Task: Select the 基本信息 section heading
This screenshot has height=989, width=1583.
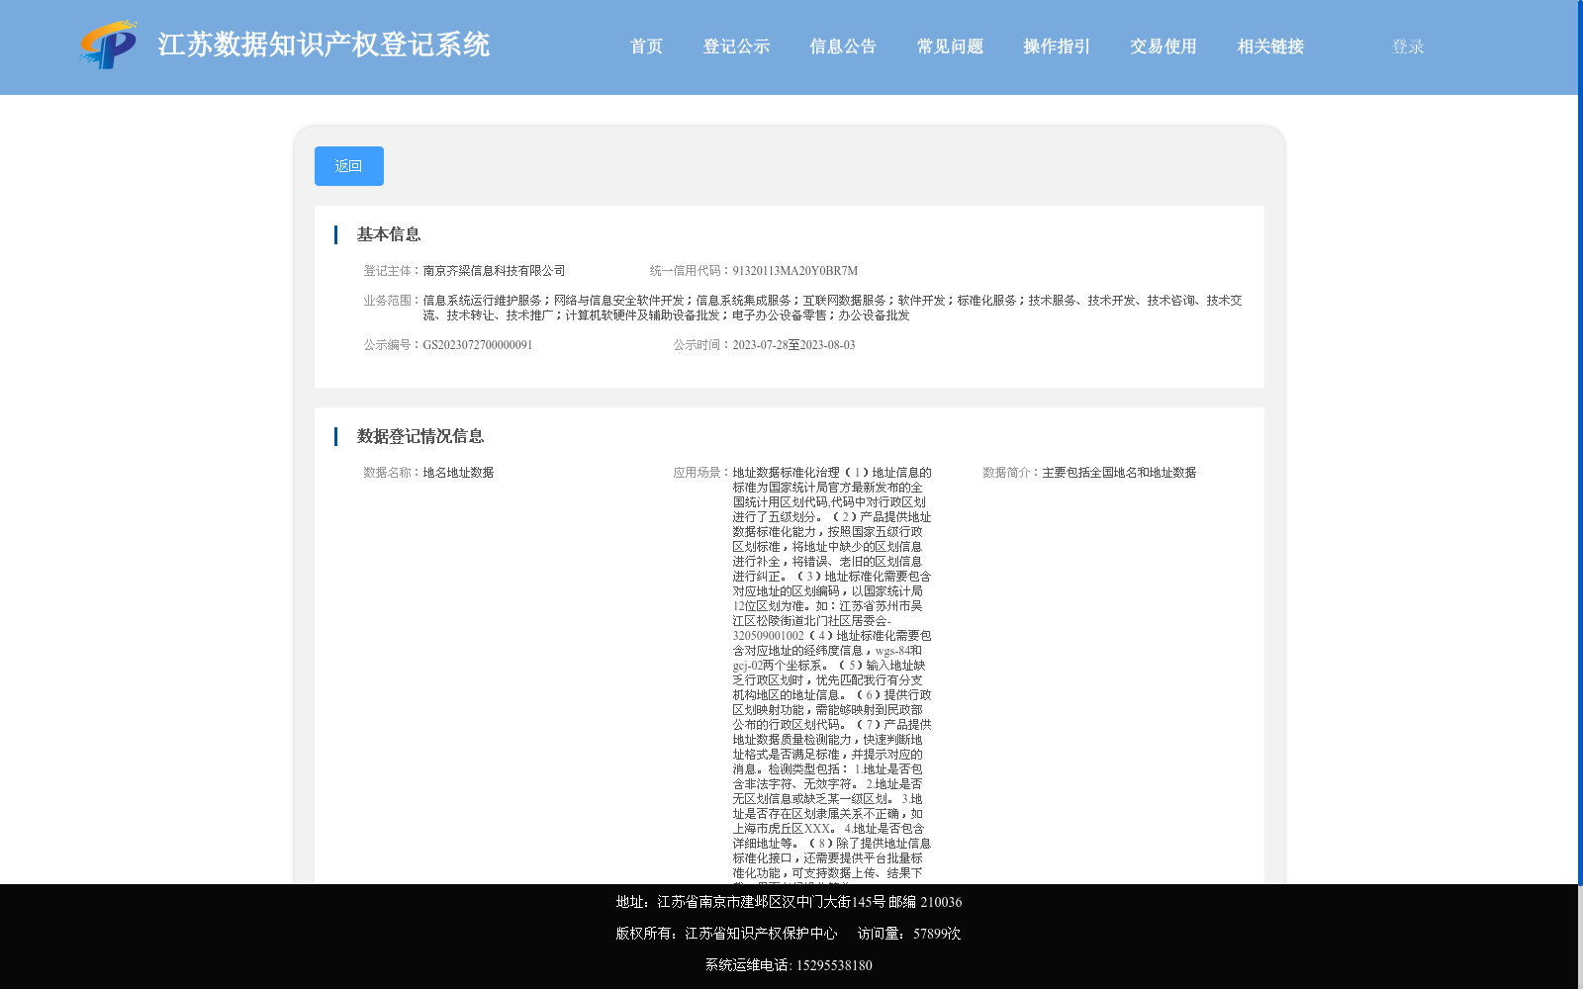Action: [x=389, y=234]
